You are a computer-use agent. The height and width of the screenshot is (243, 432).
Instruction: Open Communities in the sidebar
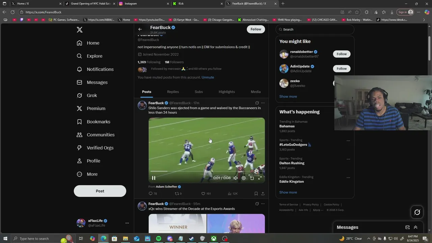tap(96, 135)
